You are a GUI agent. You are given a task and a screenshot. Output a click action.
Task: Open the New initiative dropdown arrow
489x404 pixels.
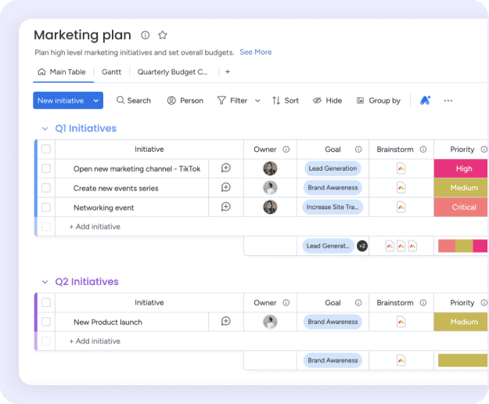[x=96, y=100]
